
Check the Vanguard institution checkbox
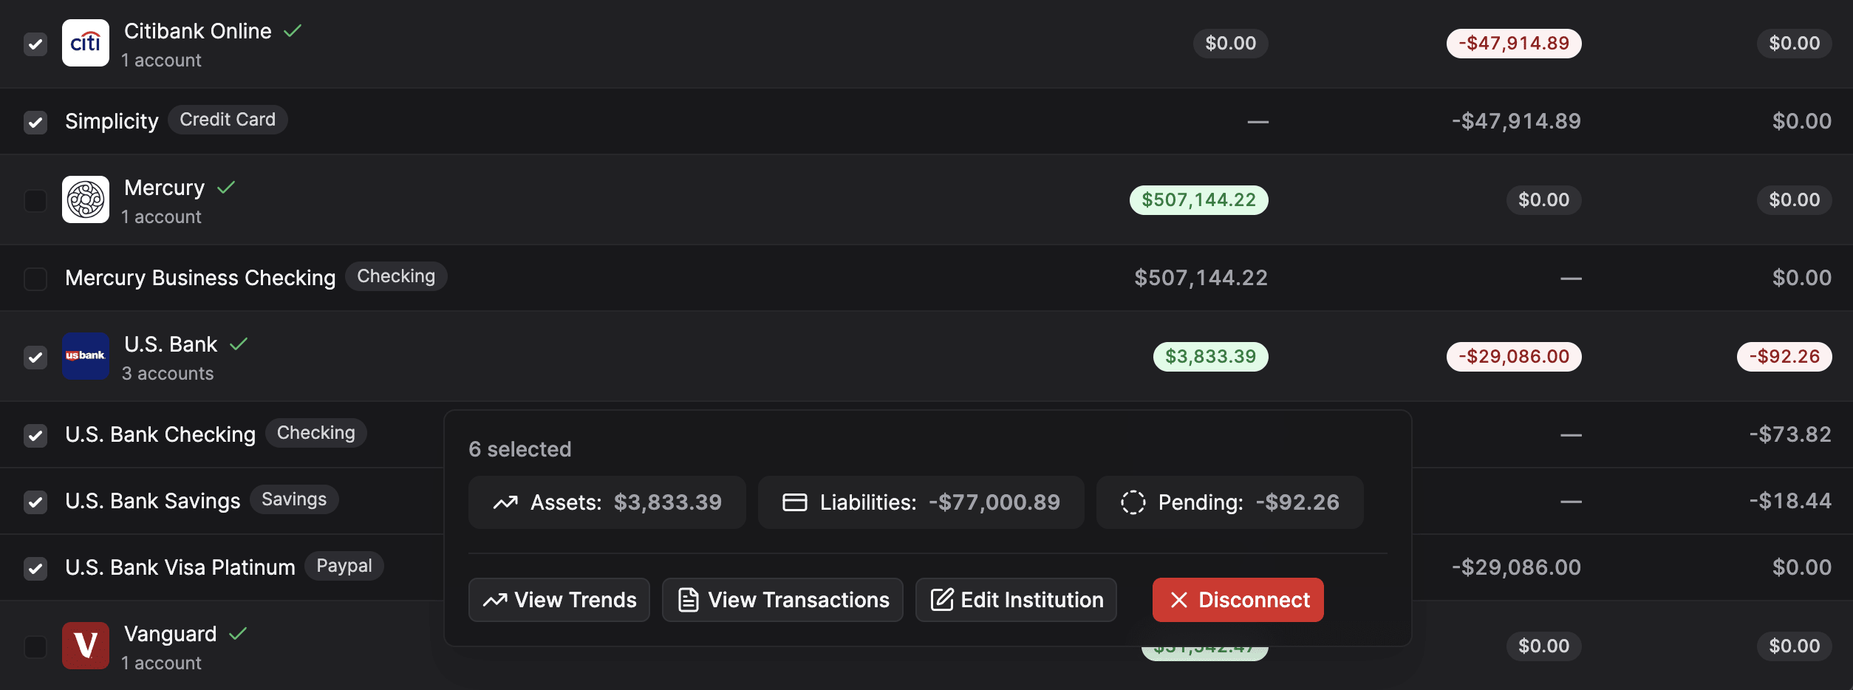click(x=35, y=646)
